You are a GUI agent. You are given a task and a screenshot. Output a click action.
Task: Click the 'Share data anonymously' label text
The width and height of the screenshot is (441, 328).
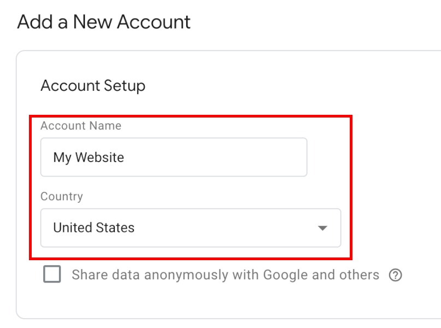click(225, 275)
